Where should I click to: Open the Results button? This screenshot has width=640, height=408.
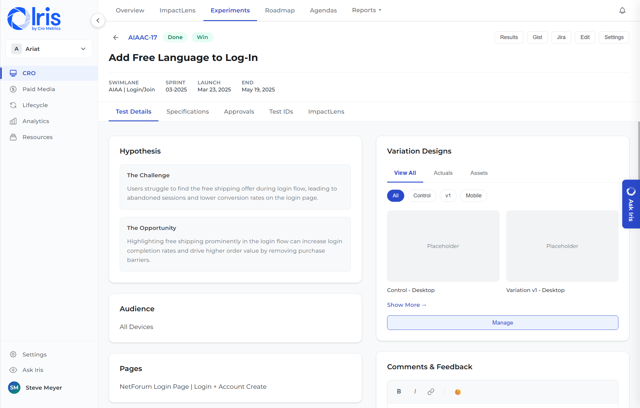click(509, 37)
